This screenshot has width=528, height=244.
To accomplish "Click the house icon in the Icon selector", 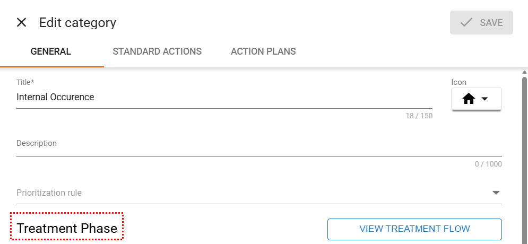I will point(469,99).
